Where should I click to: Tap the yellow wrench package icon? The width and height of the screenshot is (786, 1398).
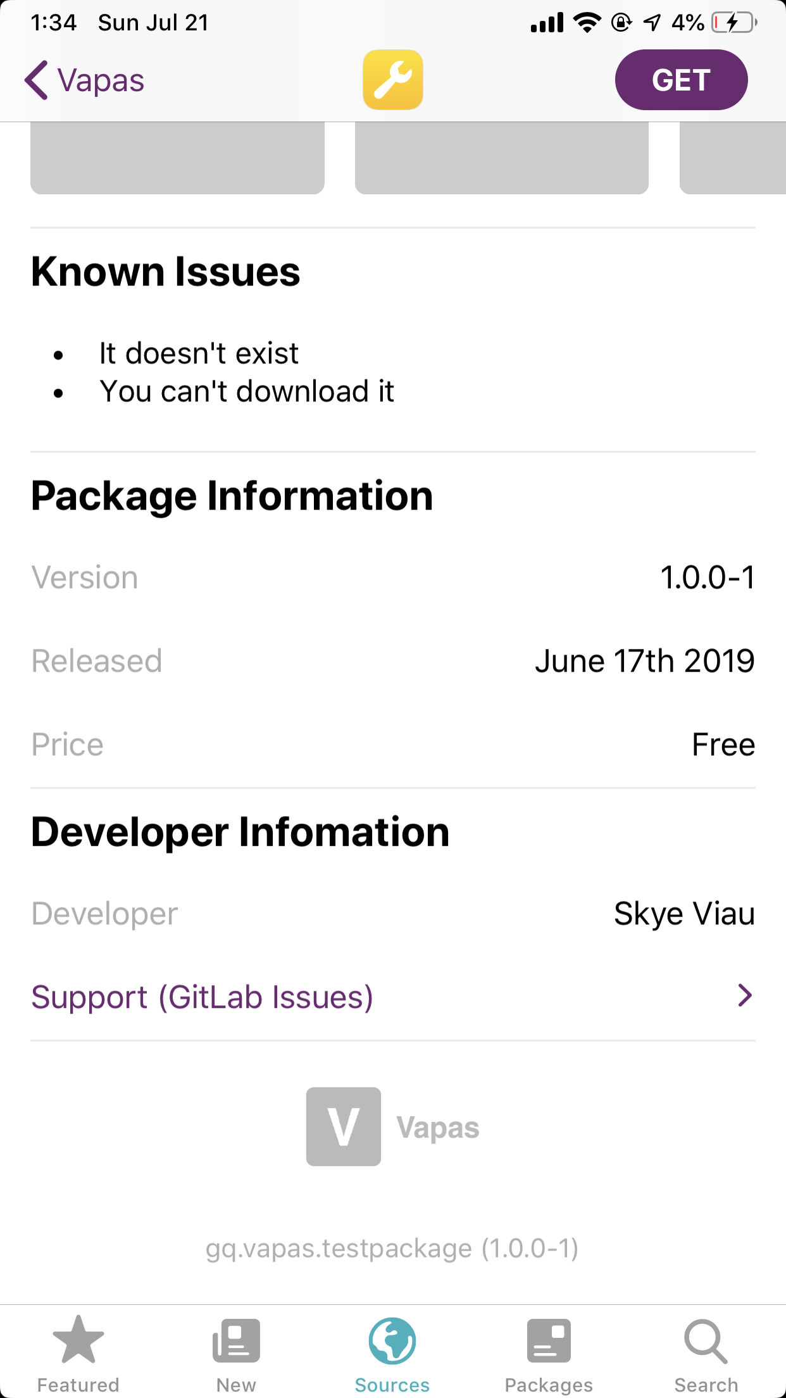[392, 80]
